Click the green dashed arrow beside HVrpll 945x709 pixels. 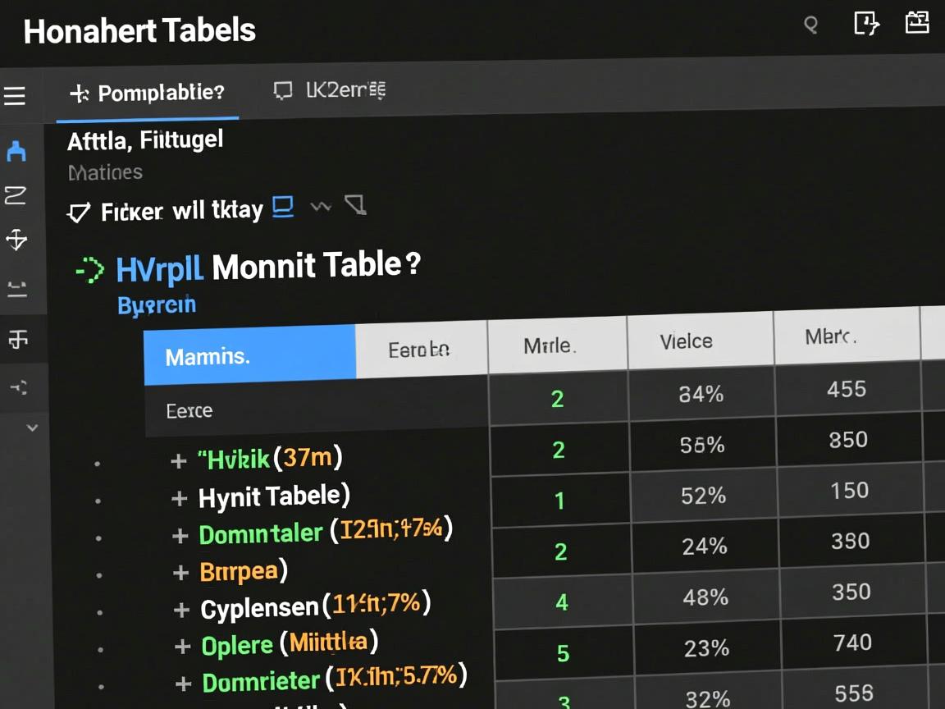click(x=89, y=268)
